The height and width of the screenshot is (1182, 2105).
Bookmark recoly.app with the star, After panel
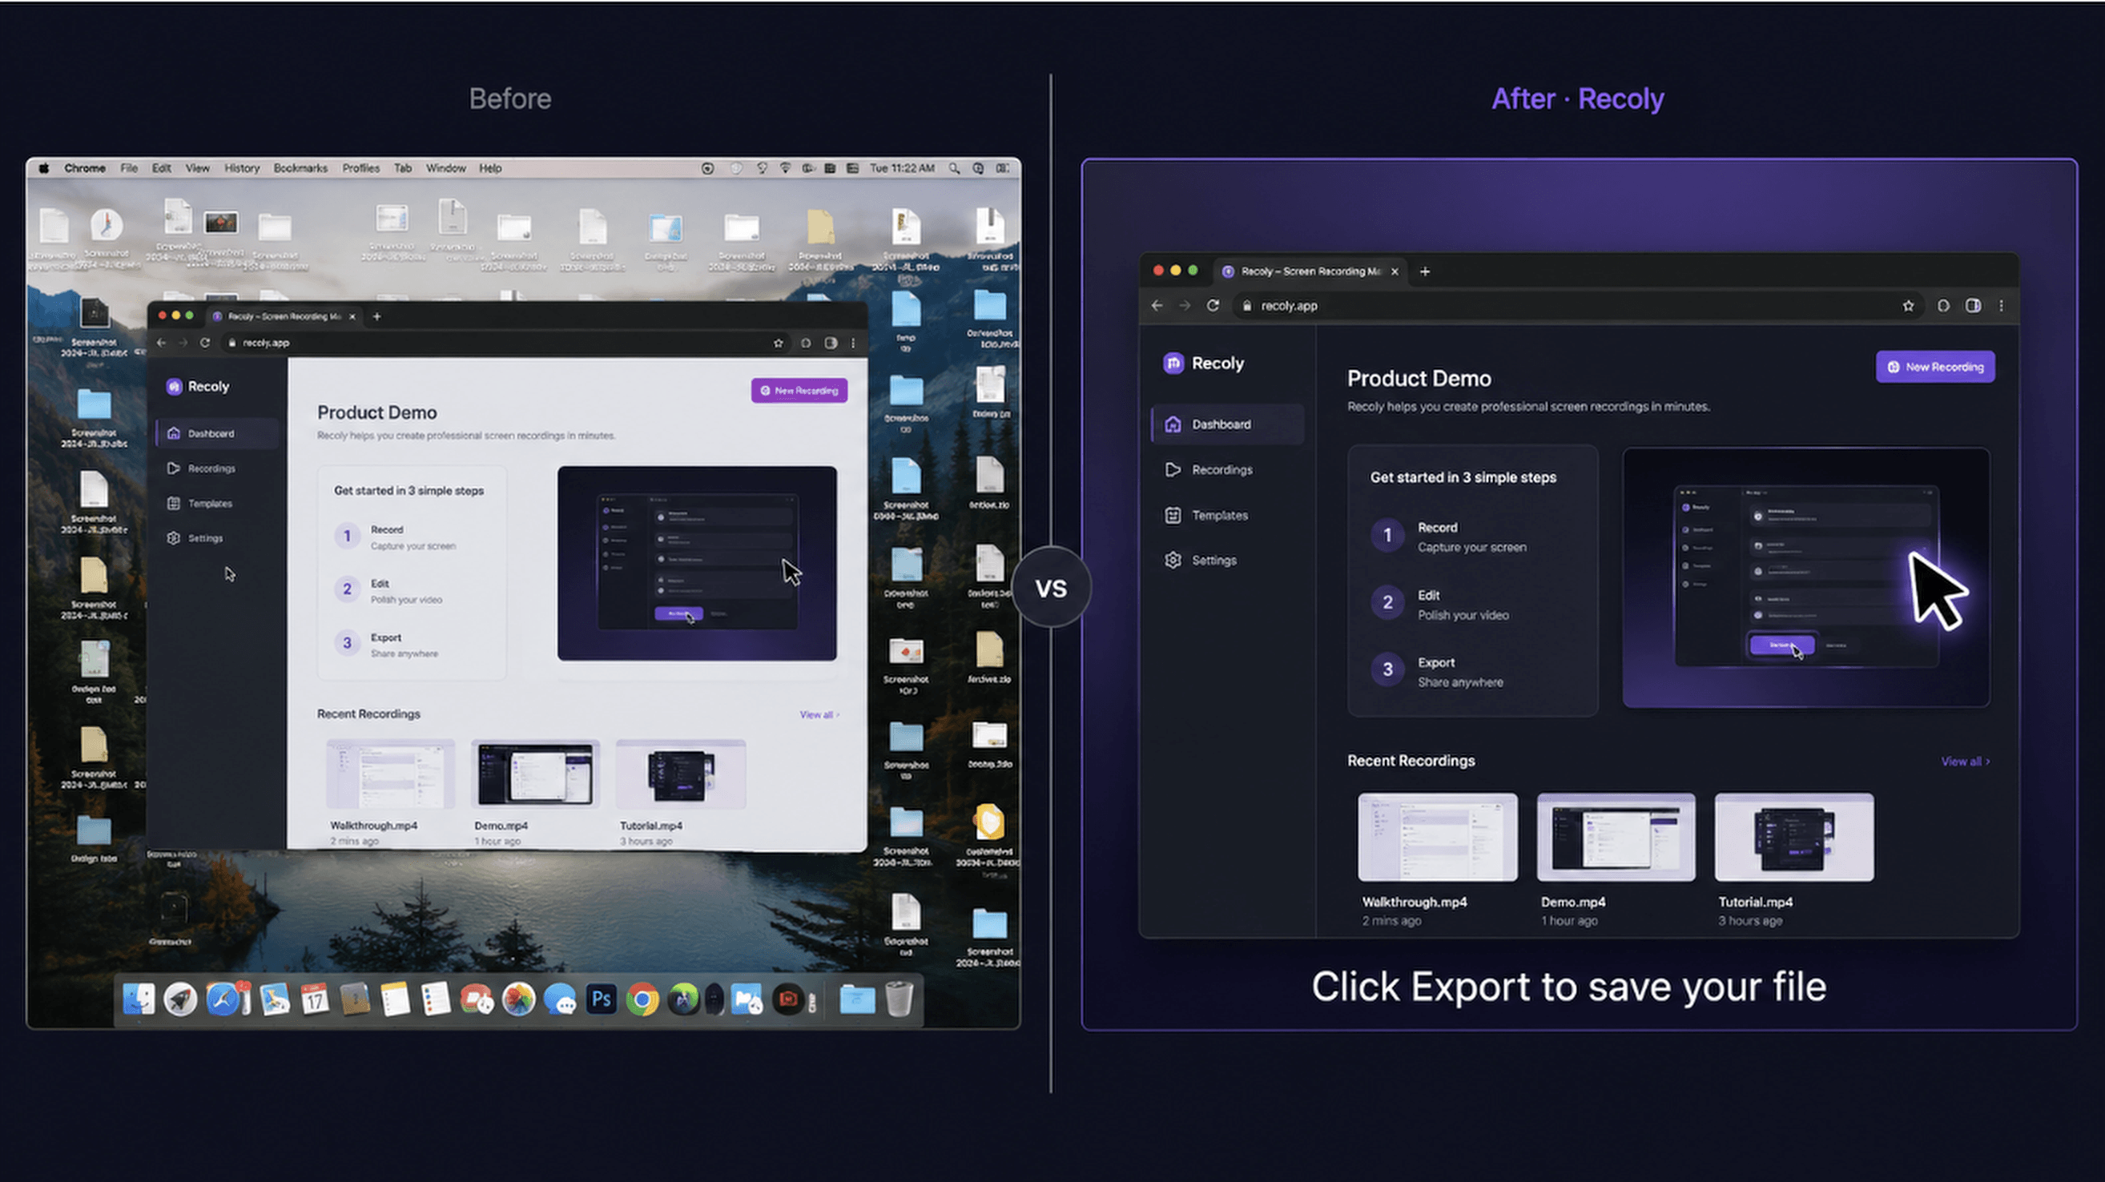tap(1908, 305)
